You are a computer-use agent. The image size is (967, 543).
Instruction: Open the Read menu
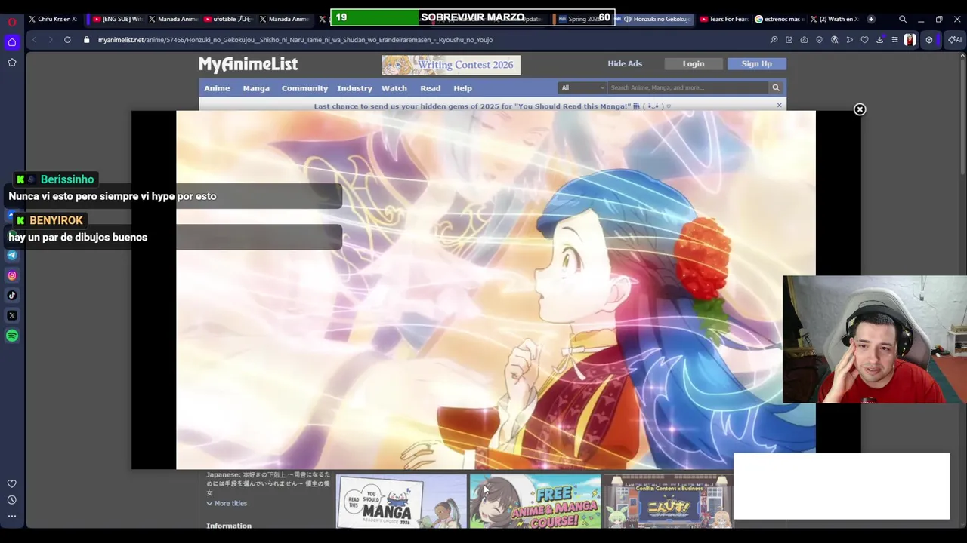(431, 88)
